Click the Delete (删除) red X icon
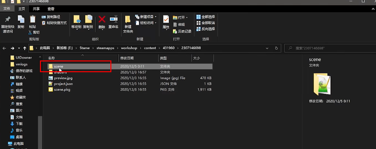The height and width of the screenshot is (149, 376). point(102,20)
